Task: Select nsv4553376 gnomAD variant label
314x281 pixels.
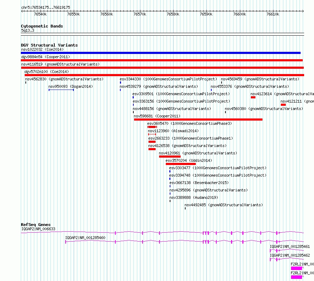Action: (250, 86)
